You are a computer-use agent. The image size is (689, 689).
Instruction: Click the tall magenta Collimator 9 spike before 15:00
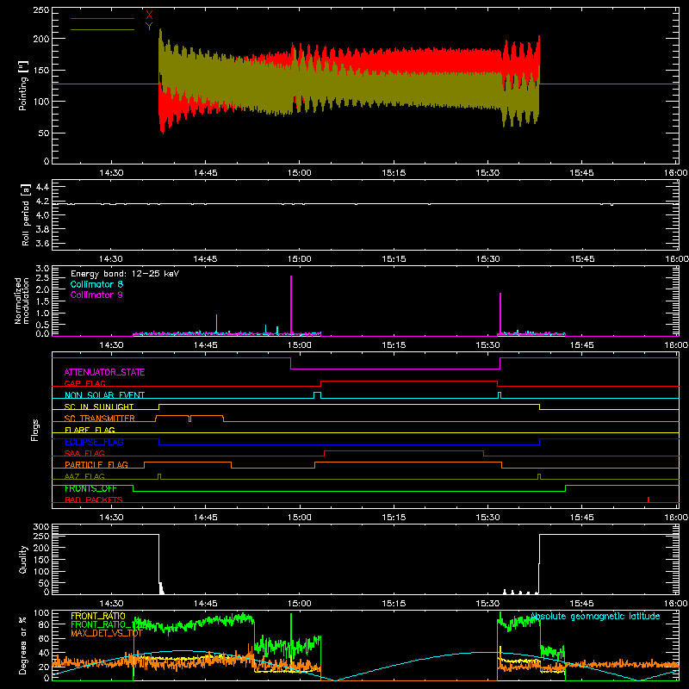point(291,305)
